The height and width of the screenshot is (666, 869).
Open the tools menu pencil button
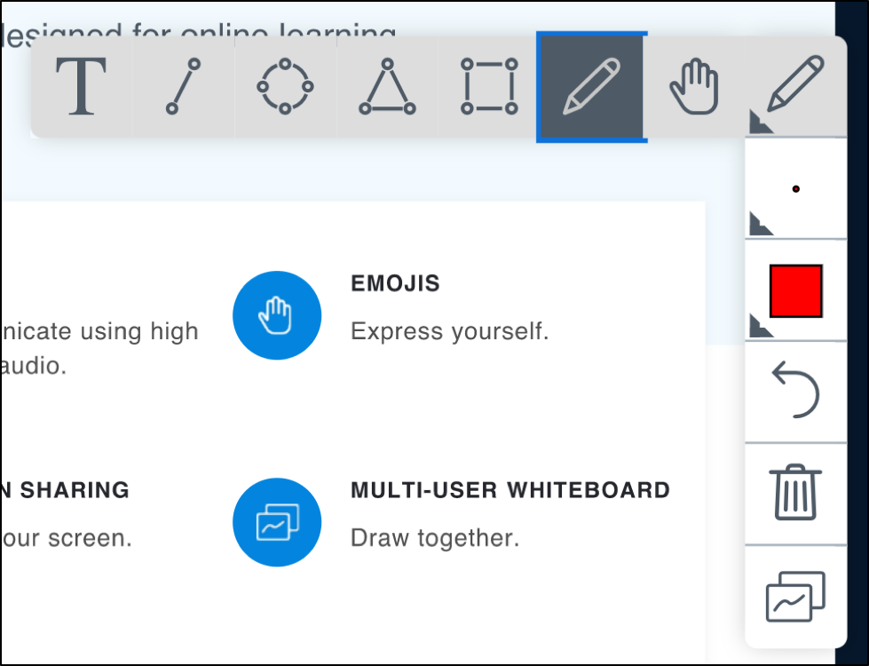pyautogui.click(x=795, y=86)
